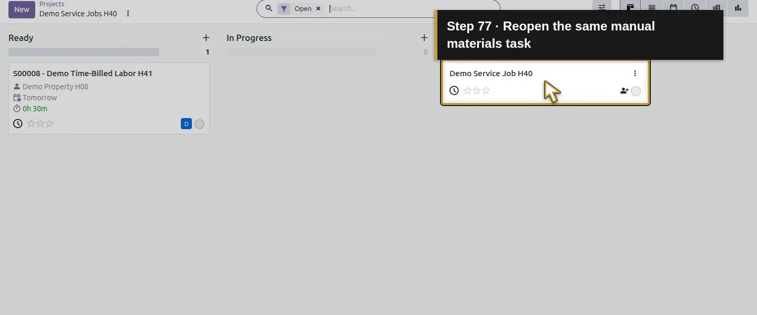Set two-star priority on S00008 card
Screen dimensions: 757x315
tap(40, 123)
